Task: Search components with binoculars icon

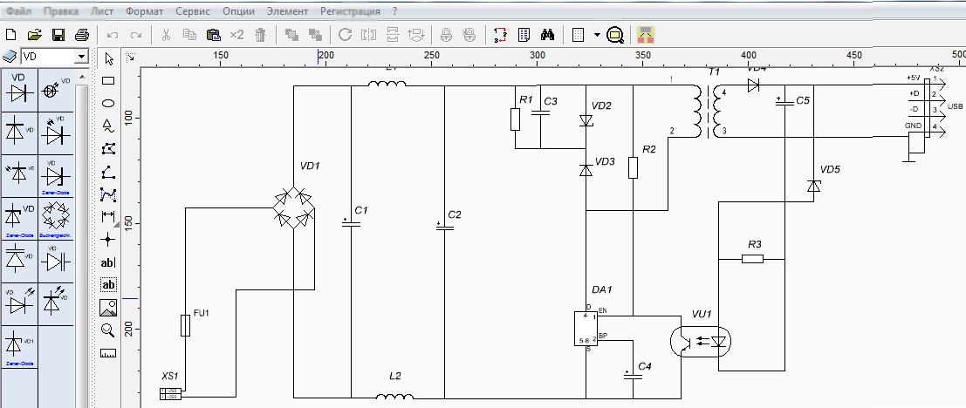Action: coord(548,35)
